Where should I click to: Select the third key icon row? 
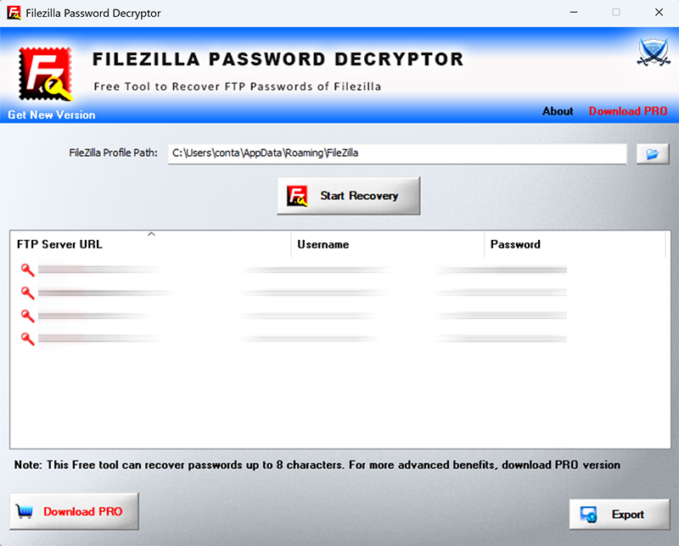[27, 315]
